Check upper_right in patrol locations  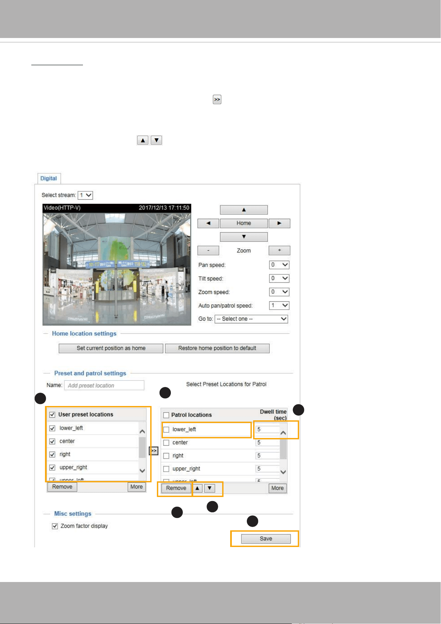[x=166, y=469]
